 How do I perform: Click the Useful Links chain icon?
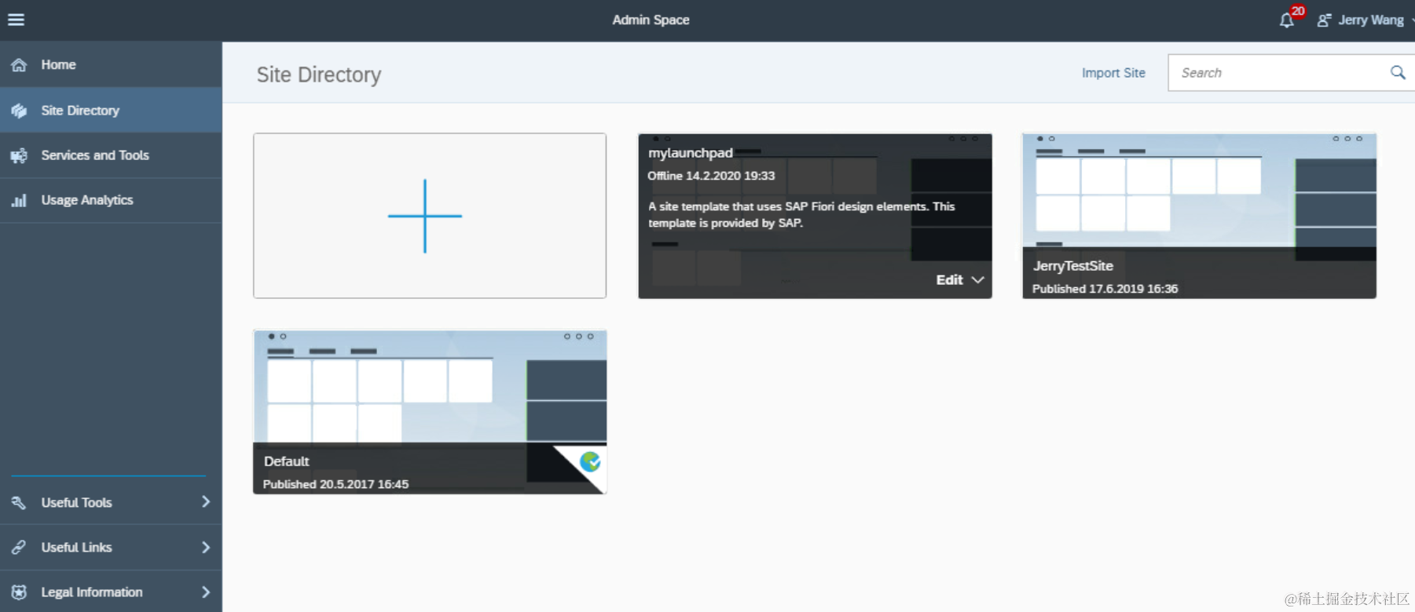[x=19, y=548]
